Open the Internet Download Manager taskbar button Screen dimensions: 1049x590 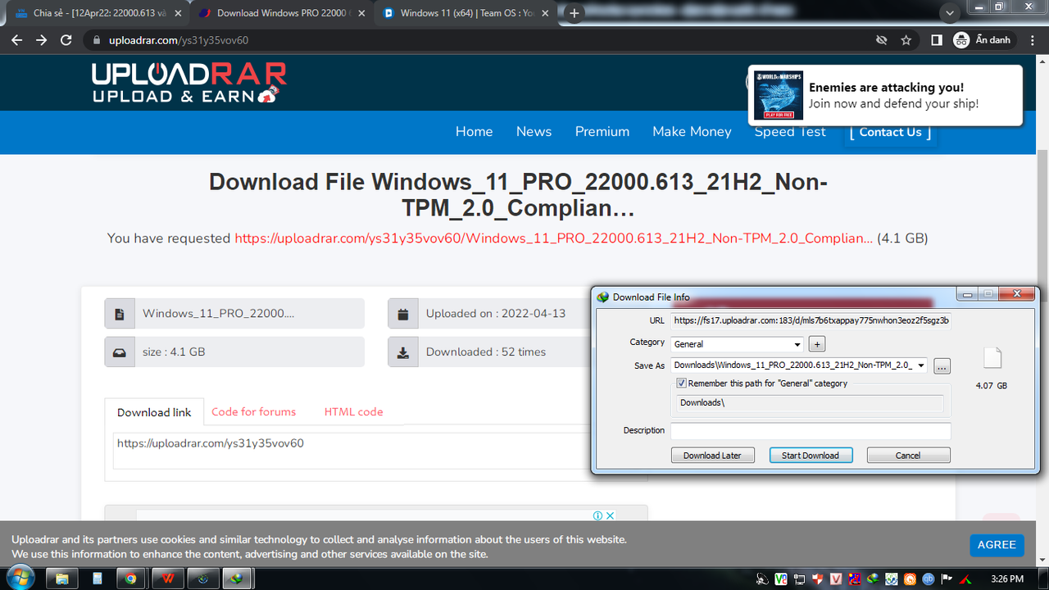[x=238, y=579]
